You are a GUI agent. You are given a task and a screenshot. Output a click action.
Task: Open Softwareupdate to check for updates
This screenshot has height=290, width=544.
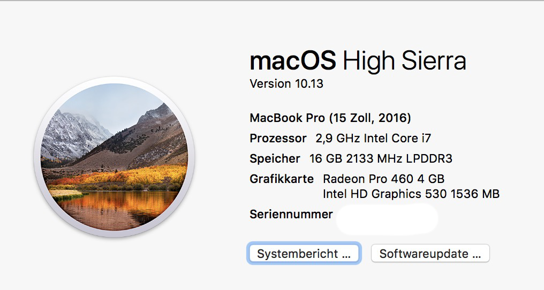[x=430, y=253]
